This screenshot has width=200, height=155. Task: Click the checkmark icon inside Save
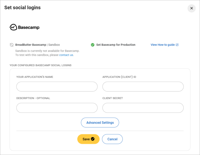pyautogui.click(x=93, y=139)
